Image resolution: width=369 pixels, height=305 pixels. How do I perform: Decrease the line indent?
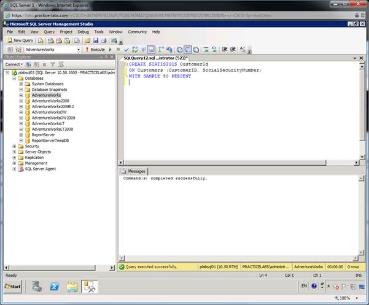(225, 49)
